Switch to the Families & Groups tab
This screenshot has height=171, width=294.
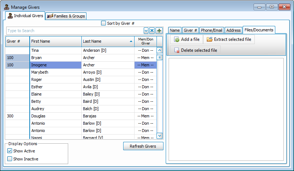66,16
